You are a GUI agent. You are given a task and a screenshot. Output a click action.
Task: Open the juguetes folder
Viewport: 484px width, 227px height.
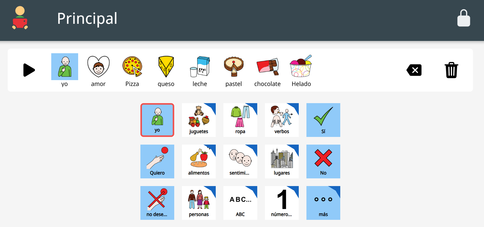pyautogui.click(x=199, y=120)
